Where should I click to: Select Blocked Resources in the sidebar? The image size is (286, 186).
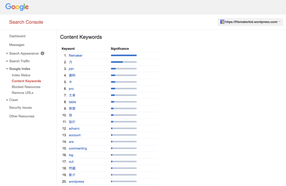[26, 87]
